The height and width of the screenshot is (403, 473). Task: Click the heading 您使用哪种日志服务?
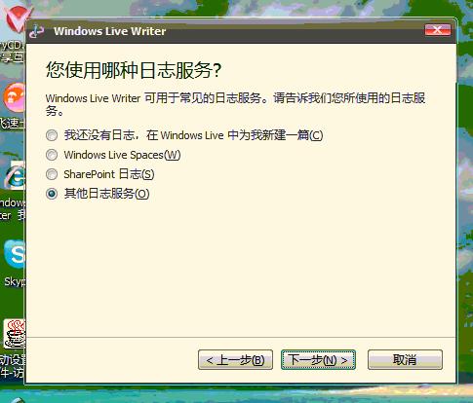[134, 70]
